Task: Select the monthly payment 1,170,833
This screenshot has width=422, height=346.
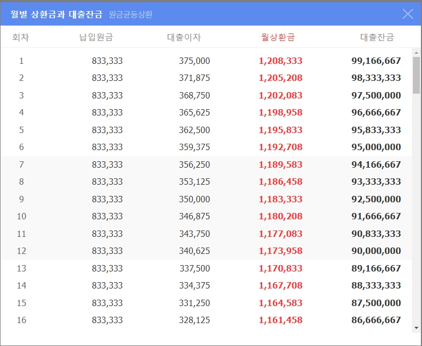Action: (x=280, y=268)
